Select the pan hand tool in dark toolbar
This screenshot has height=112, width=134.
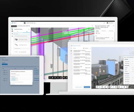53,78
